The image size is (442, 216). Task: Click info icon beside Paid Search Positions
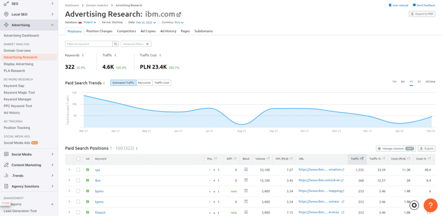pyautogui.click(x=136, y=148)
